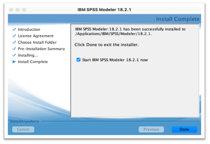Click the greyed-out Previous button
This screenshot has height=144, width=210.
(151, 129)
